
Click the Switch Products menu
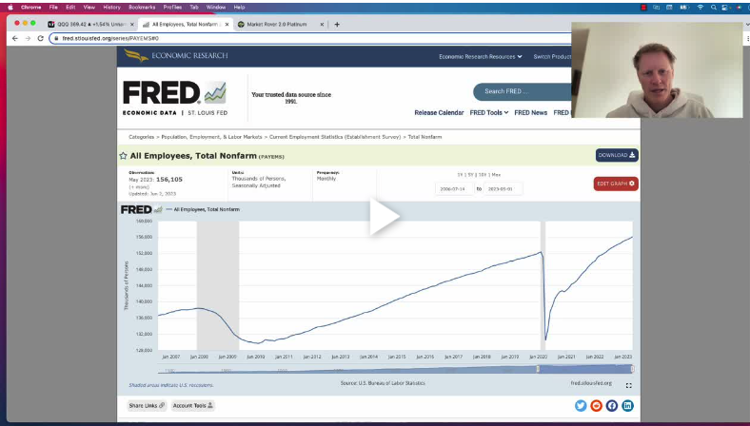point(552,56)
